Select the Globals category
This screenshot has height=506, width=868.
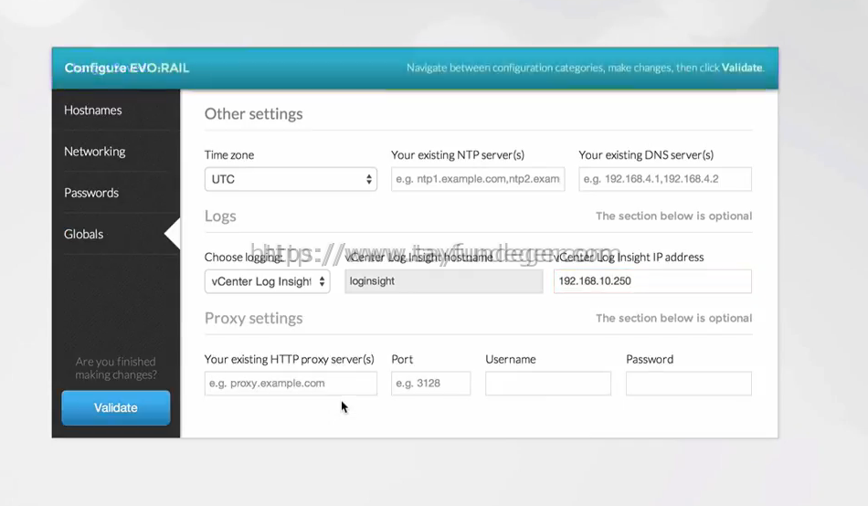coord(83,234)
